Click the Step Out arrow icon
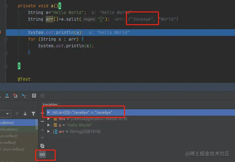The image size is (235, 162). pos(7,96)
